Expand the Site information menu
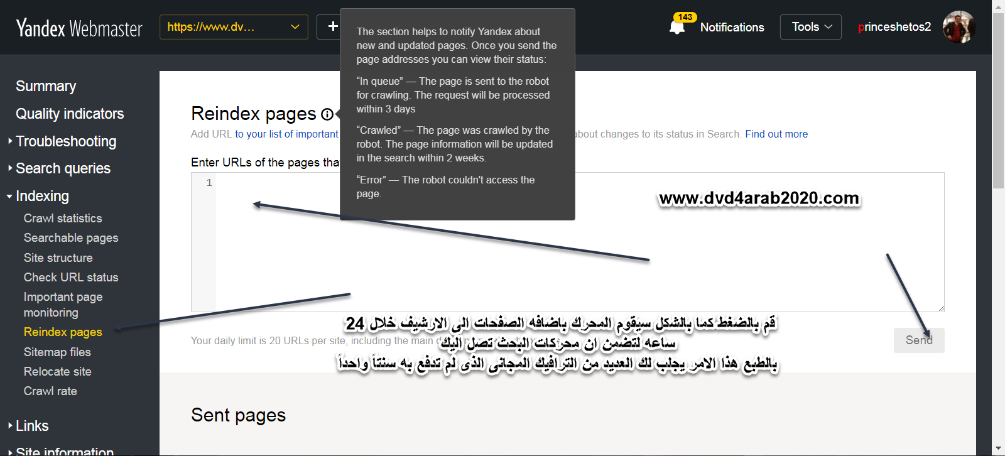This screenshot has width=1005, height=456. (65, 451)
